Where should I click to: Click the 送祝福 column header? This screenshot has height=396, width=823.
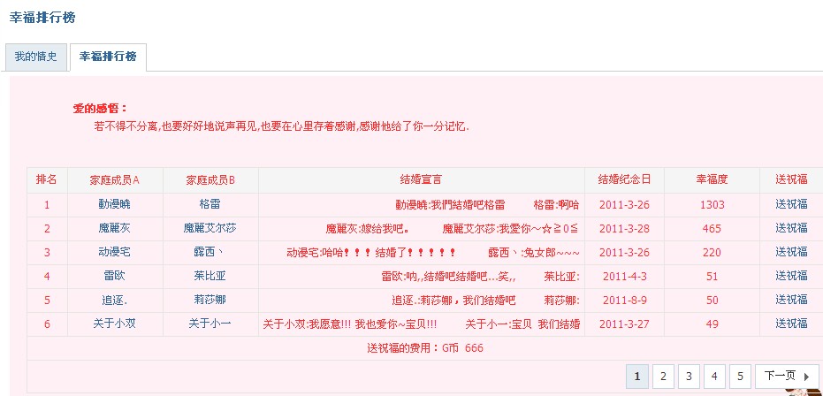click(x=791, y=179)
